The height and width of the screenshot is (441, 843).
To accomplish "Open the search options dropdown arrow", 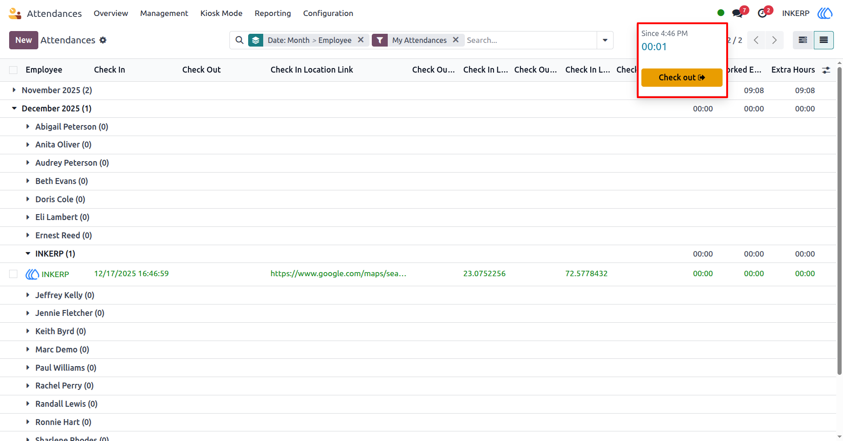I will [x=605, y=40].
